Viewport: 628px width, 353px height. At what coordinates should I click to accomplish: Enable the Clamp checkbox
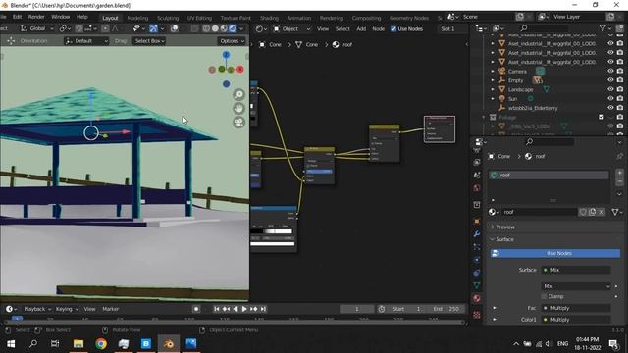point(544,296)
